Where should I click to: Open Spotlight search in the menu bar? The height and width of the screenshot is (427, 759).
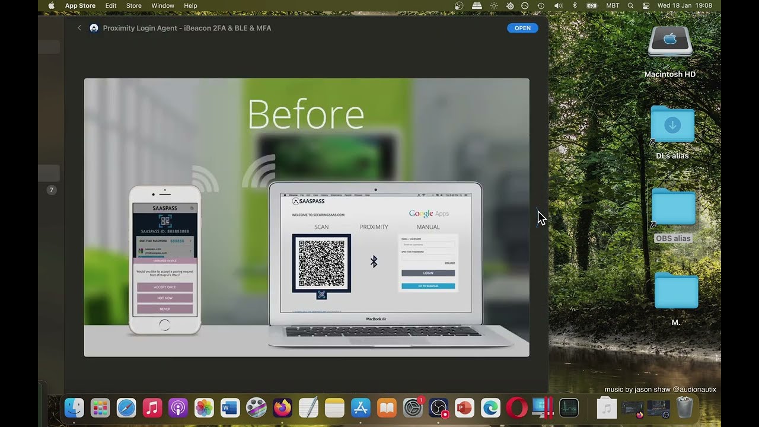point(630,5)
